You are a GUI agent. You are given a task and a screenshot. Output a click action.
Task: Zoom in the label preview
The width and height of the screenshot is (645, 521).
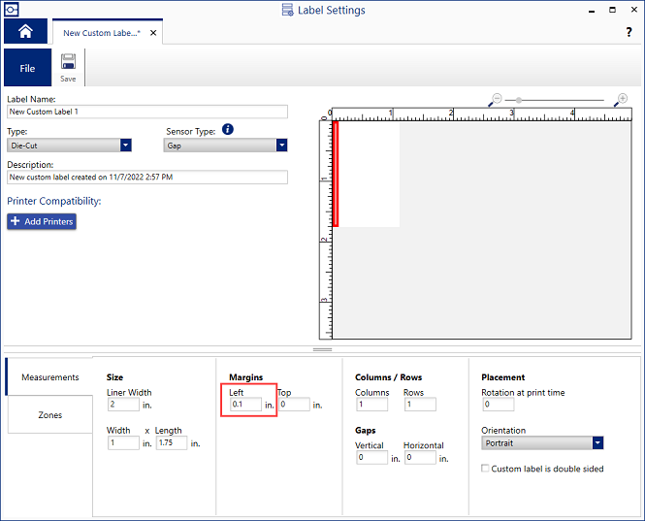621,100
